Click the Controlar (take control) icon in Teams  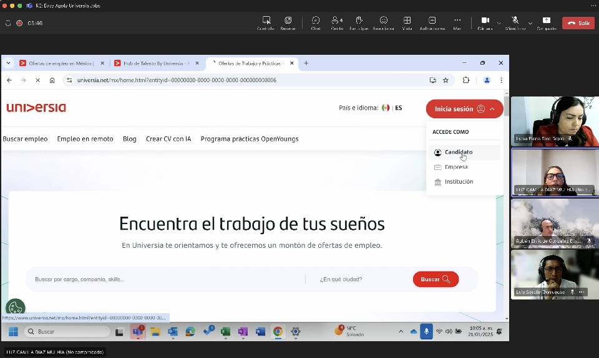point(266,20)
